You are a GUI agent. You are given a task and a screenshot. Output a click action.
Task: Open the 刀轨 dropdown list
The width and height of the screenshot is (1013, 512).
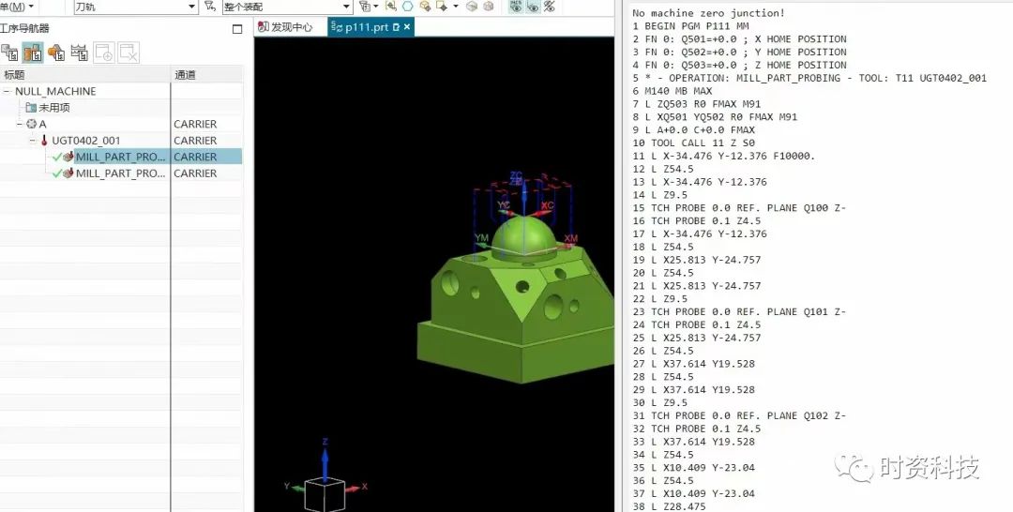(x=192, y=7)
